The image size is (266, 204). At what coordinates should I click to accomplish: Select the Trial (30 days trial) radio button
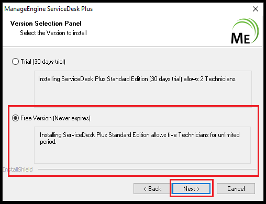point(15,62)
